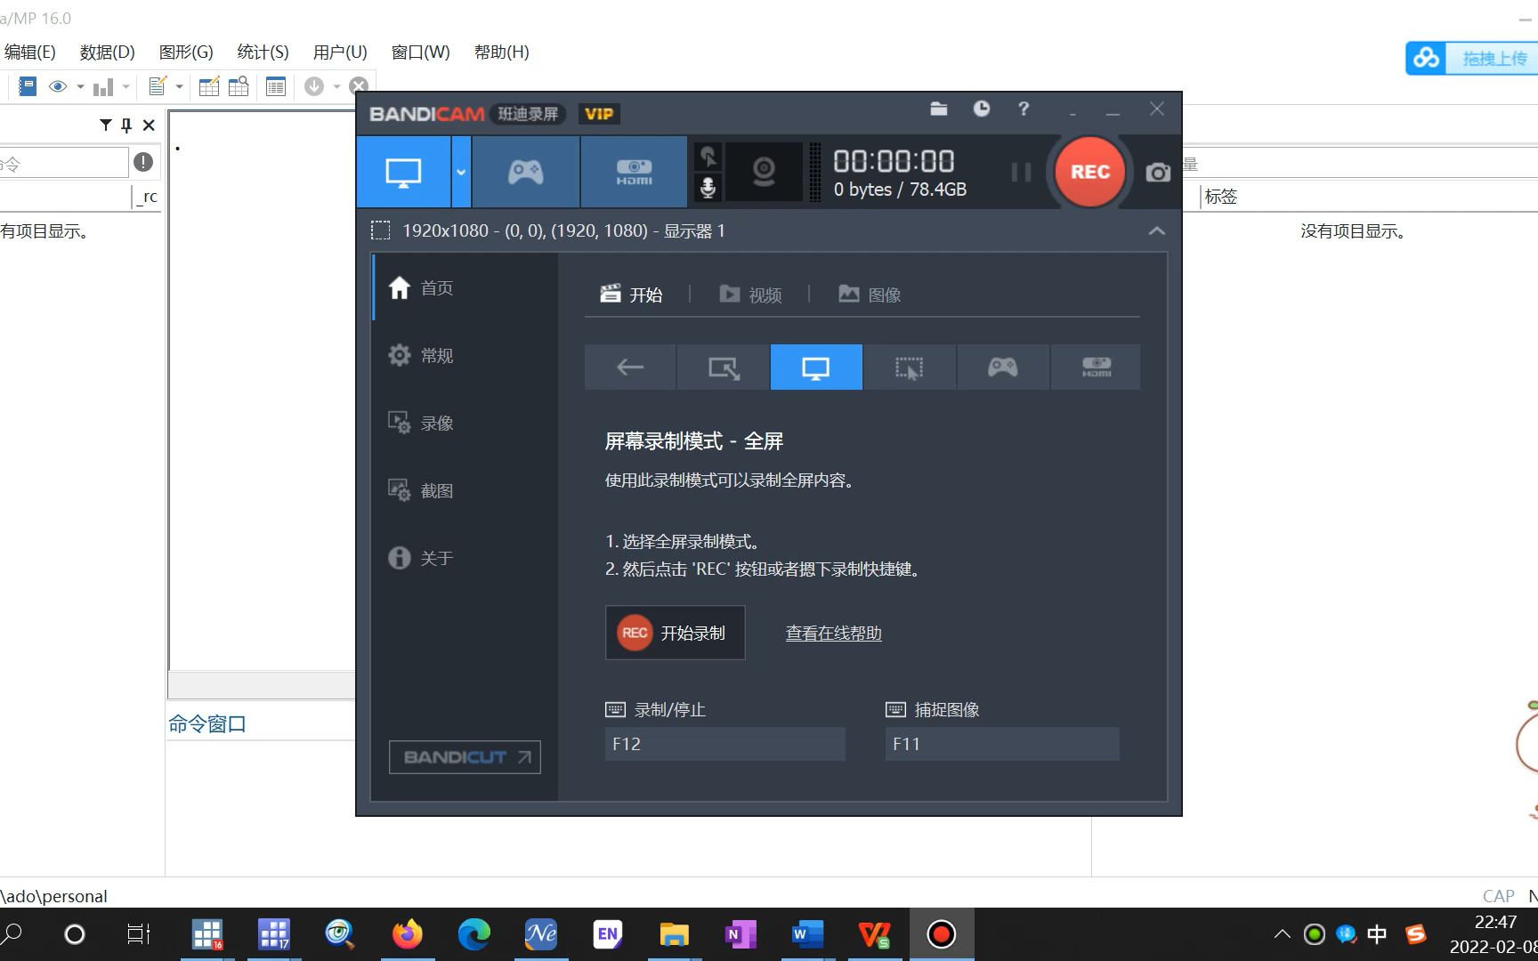Open the 首页 home section
The width and height of the screenshot is (1538, 961).
tap(465, 287)
